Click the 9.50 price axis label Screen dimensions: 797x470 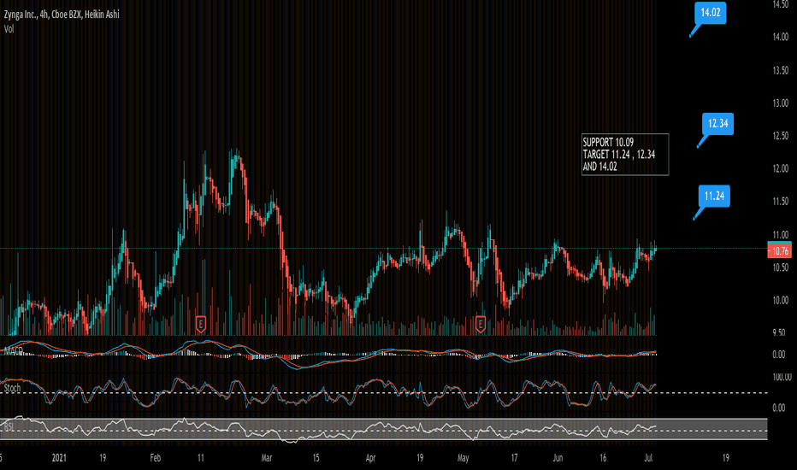[780, 332]
